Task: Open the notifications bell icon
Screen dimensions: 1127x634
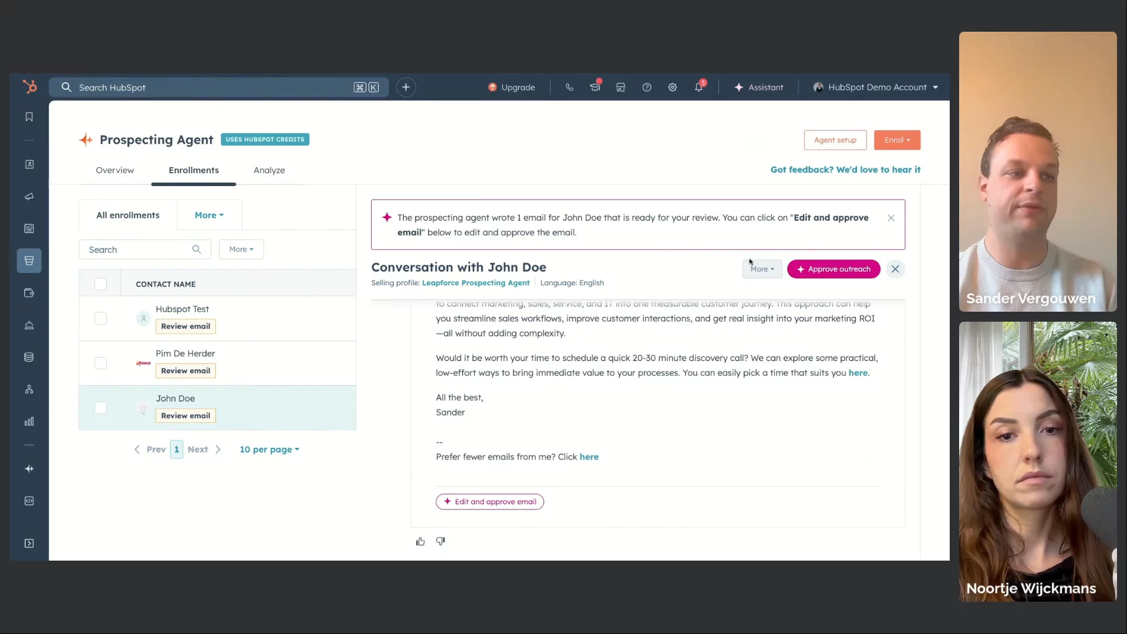Action: (x=699, y=87)
